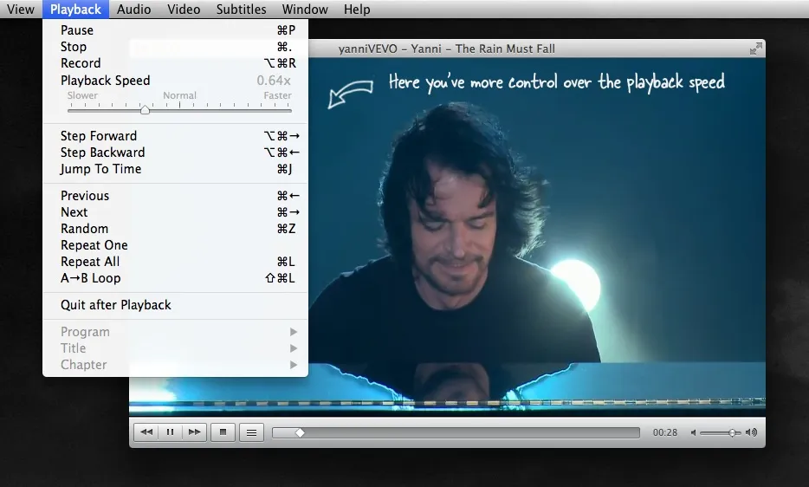Stop the video using the square stop button
Screen dimensions: 809x487
coord(223,432)
